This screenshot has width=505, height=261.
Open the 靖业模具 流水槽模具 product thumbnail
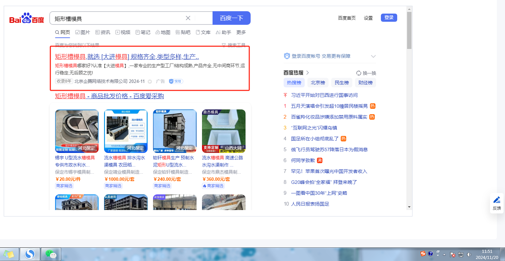click(x=126, y=131)
